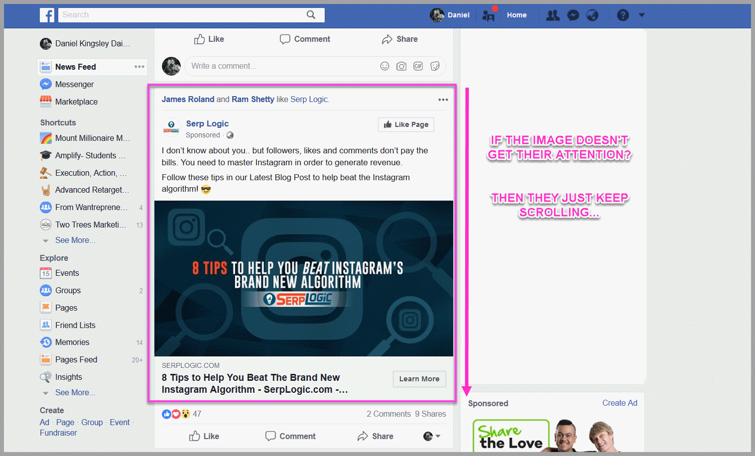Click the James Roland name link
Image resolution: width=755 pixels, height=456 pixels.
pyautogui.click(x=188, y=100)
